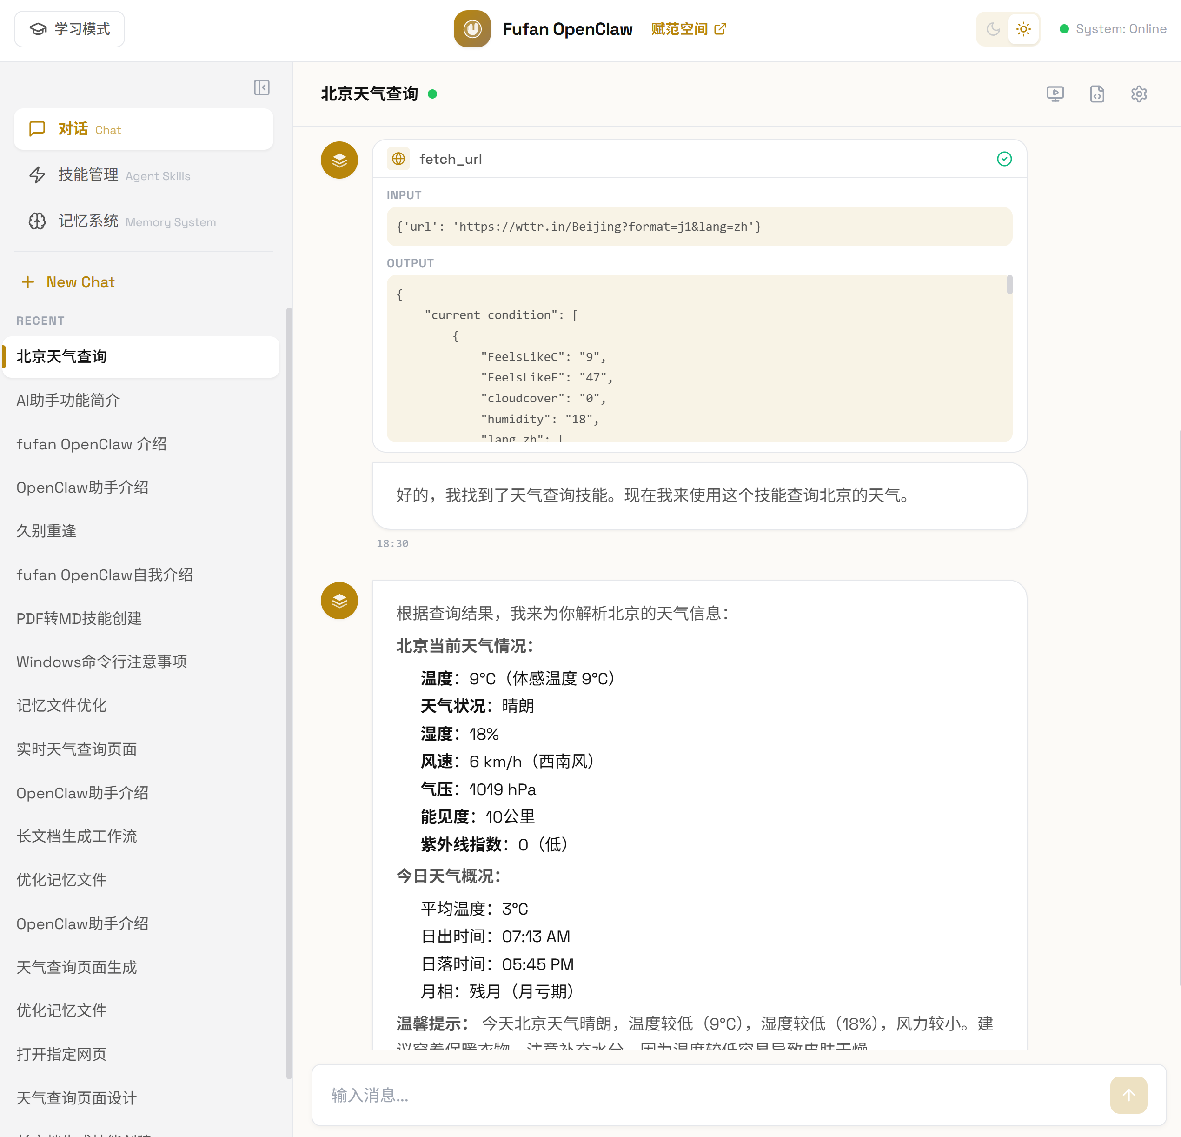Viewport: 1181px width, 1137px height.
Task: Open the 长文档生成工作流 conversation
Action: pyautogui.click(x=141, y=836)
